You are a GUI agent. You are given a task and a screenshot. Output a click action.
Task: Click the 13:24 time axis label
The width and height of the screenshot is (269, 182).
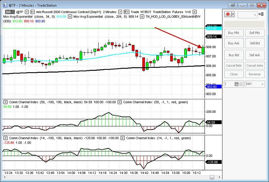tap(8, 173)
